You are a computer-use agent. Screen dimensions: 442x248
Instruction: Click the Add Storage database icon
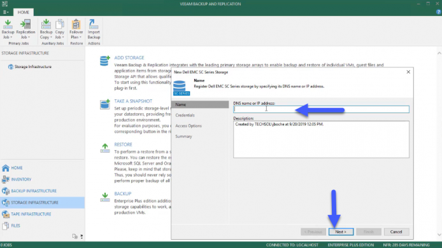point(104,61)
